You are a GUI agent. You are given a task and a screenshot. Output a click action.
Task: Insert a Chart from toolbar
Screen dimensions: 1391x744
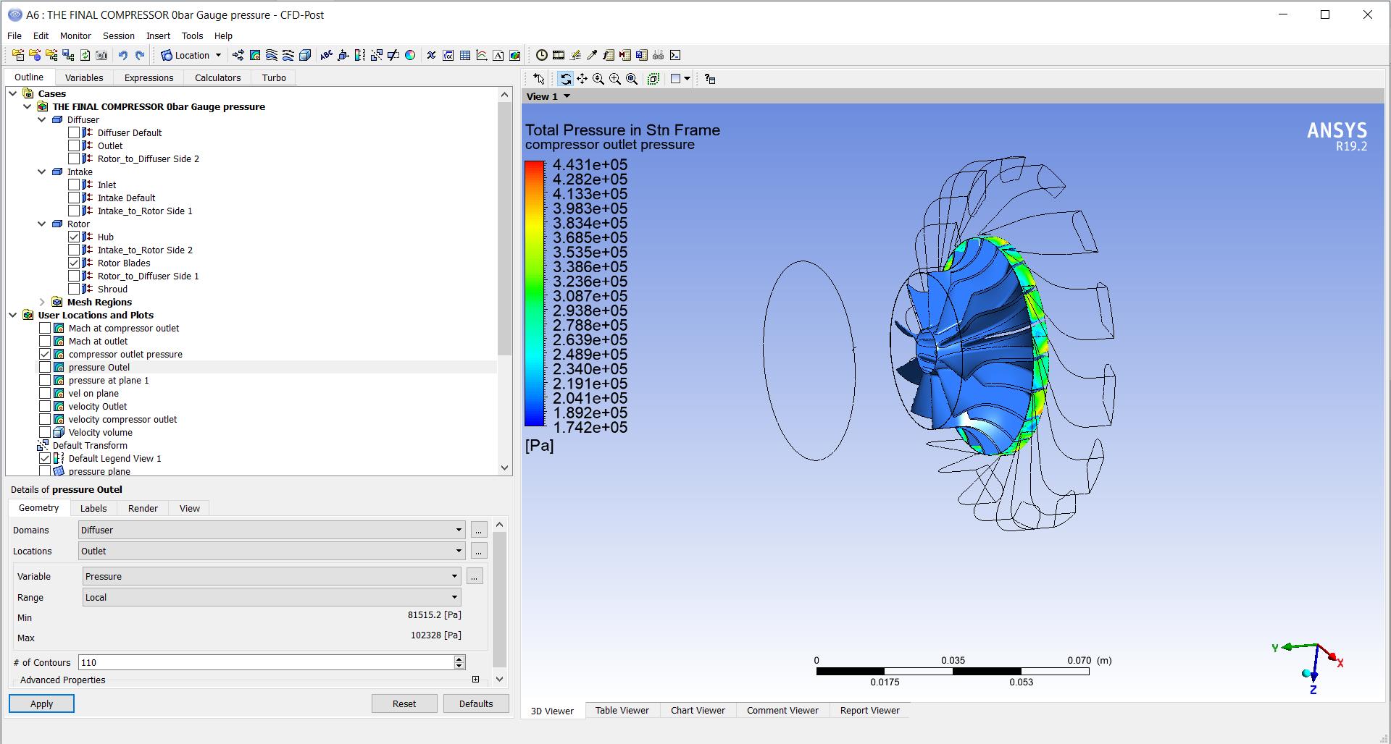(482, 55)
